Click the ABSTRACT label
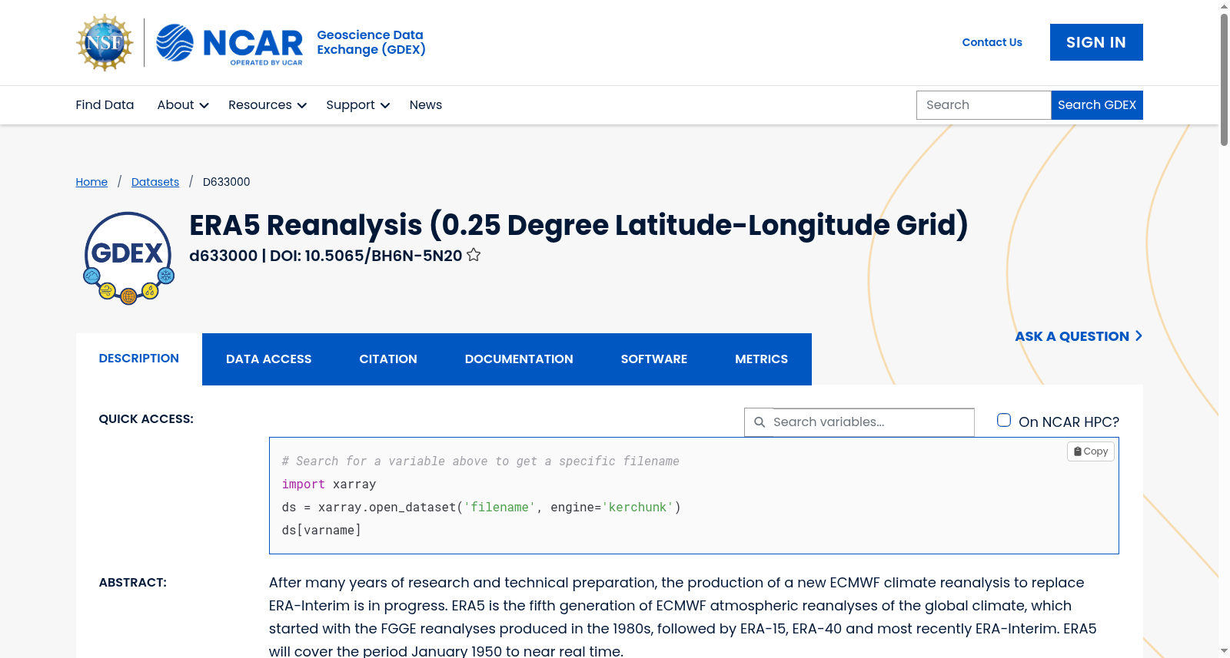Screen dimensions: 1230x658 point(133,583)
